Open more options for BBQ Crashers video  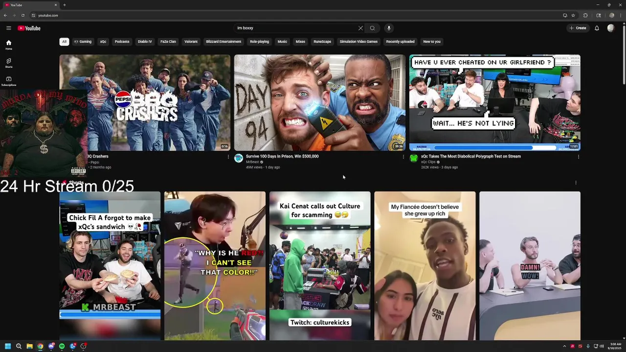point(228,157)
